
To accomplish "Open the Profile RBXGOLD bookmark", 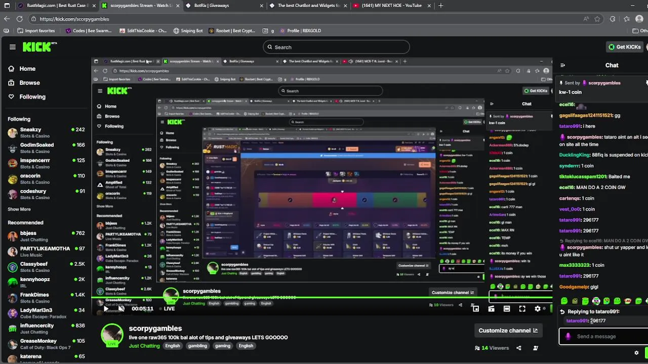I will [300, 31].
